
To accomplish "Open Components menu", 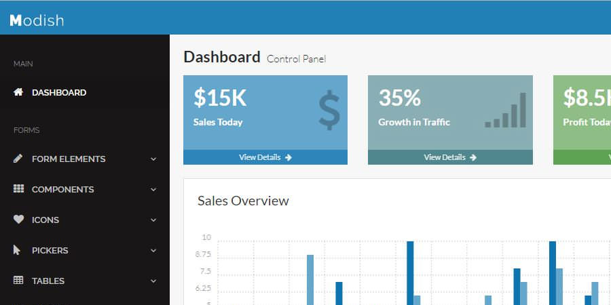I will pyautogui.click(x=85, y=190).
